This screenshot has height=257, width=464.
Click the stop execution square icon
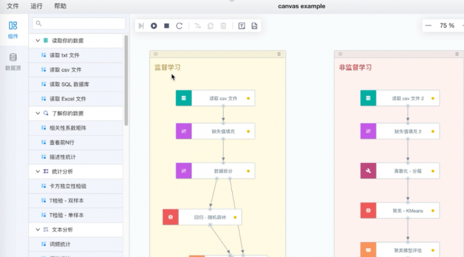167,26
